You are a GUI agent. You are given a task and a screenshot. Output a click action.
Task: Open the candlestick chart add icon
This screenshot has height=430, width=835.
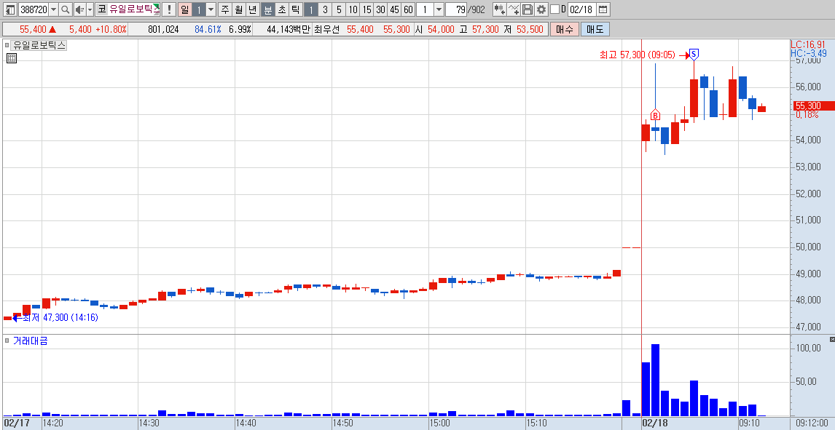pos(500,9)
